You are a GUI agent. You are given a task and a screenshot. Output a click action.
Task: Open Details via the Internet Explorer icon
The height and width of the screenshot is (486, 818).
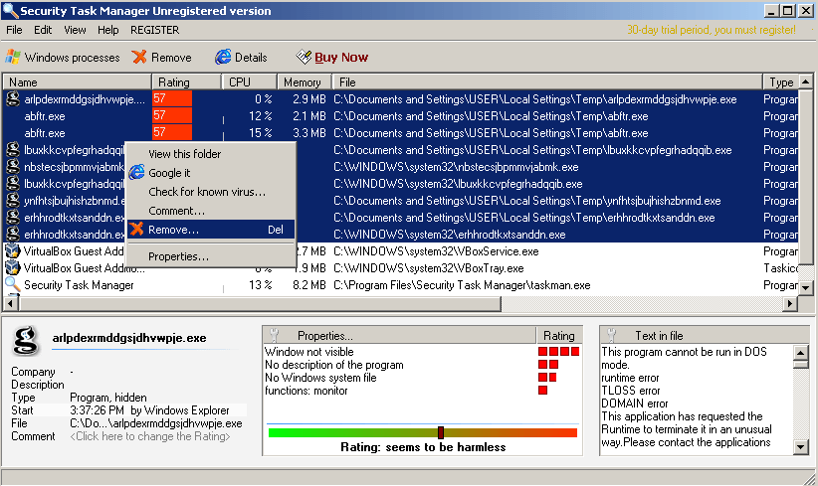click(223, 57)
